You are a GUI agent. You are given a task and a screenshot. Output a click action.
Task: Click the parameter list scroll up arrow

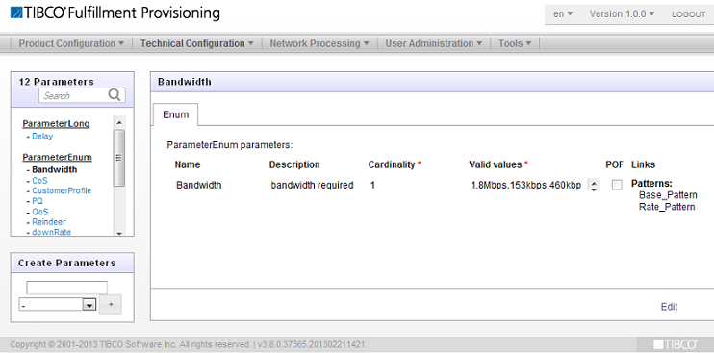click(x=119, y=123)
